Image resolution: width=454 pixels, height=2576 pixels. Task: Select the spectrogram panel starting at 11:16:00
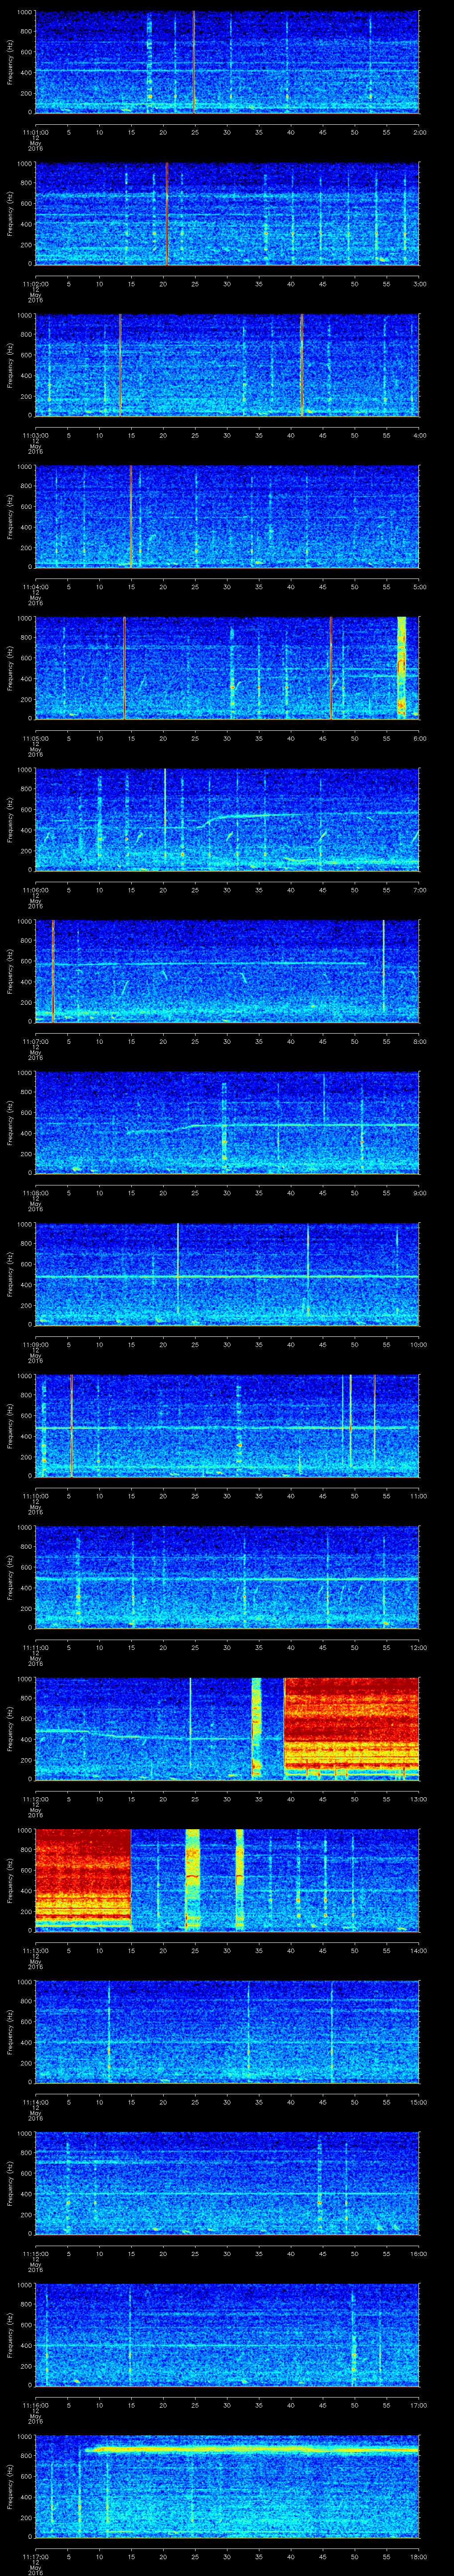click(227, 2334)
